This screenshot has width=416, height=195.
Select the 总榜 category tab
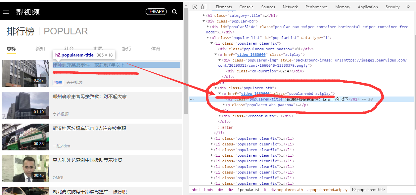coord(11,49)
